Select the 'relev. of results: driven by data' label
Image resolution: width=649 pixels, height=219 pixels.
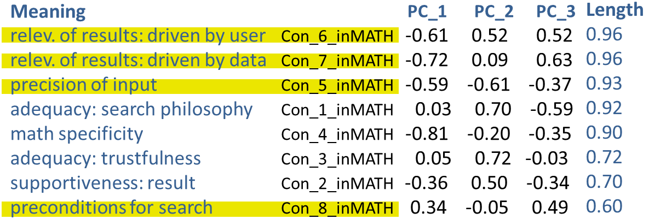click(x=138, y=60)
